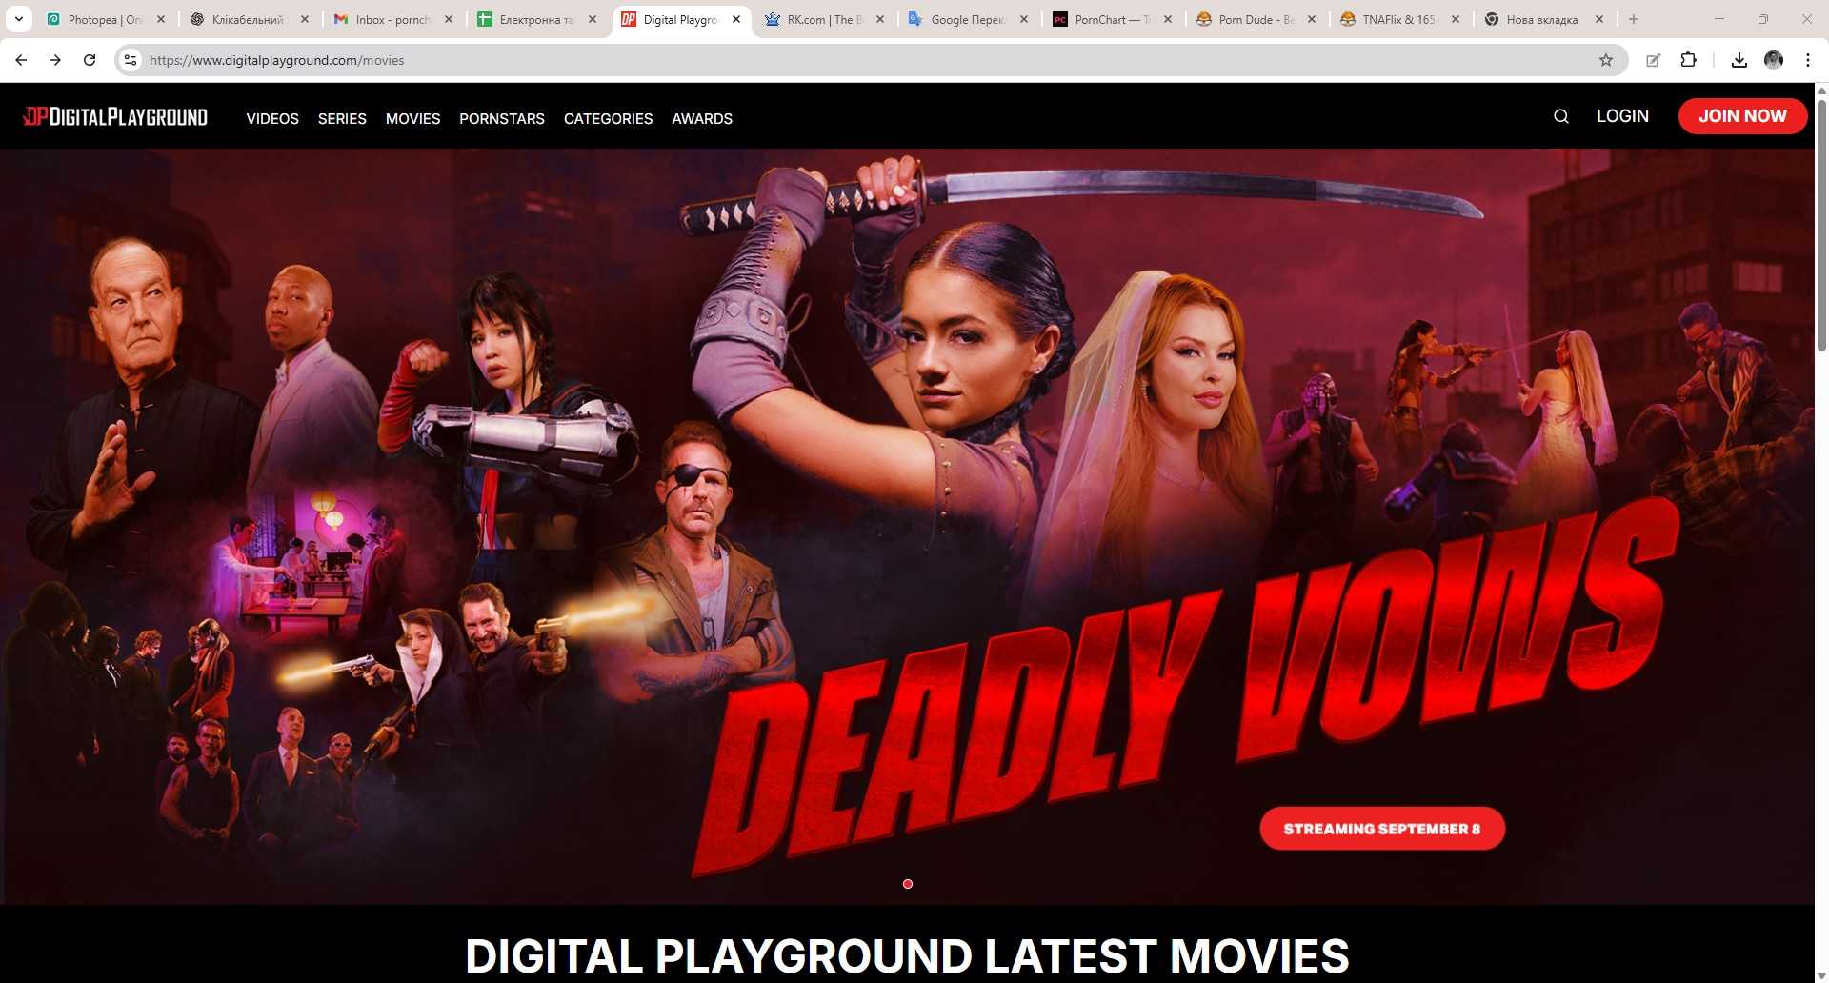Open Chrome's three-dot menu
Image resolution: width=1829 pixels, height=983 pixels.
(1808, 59)
